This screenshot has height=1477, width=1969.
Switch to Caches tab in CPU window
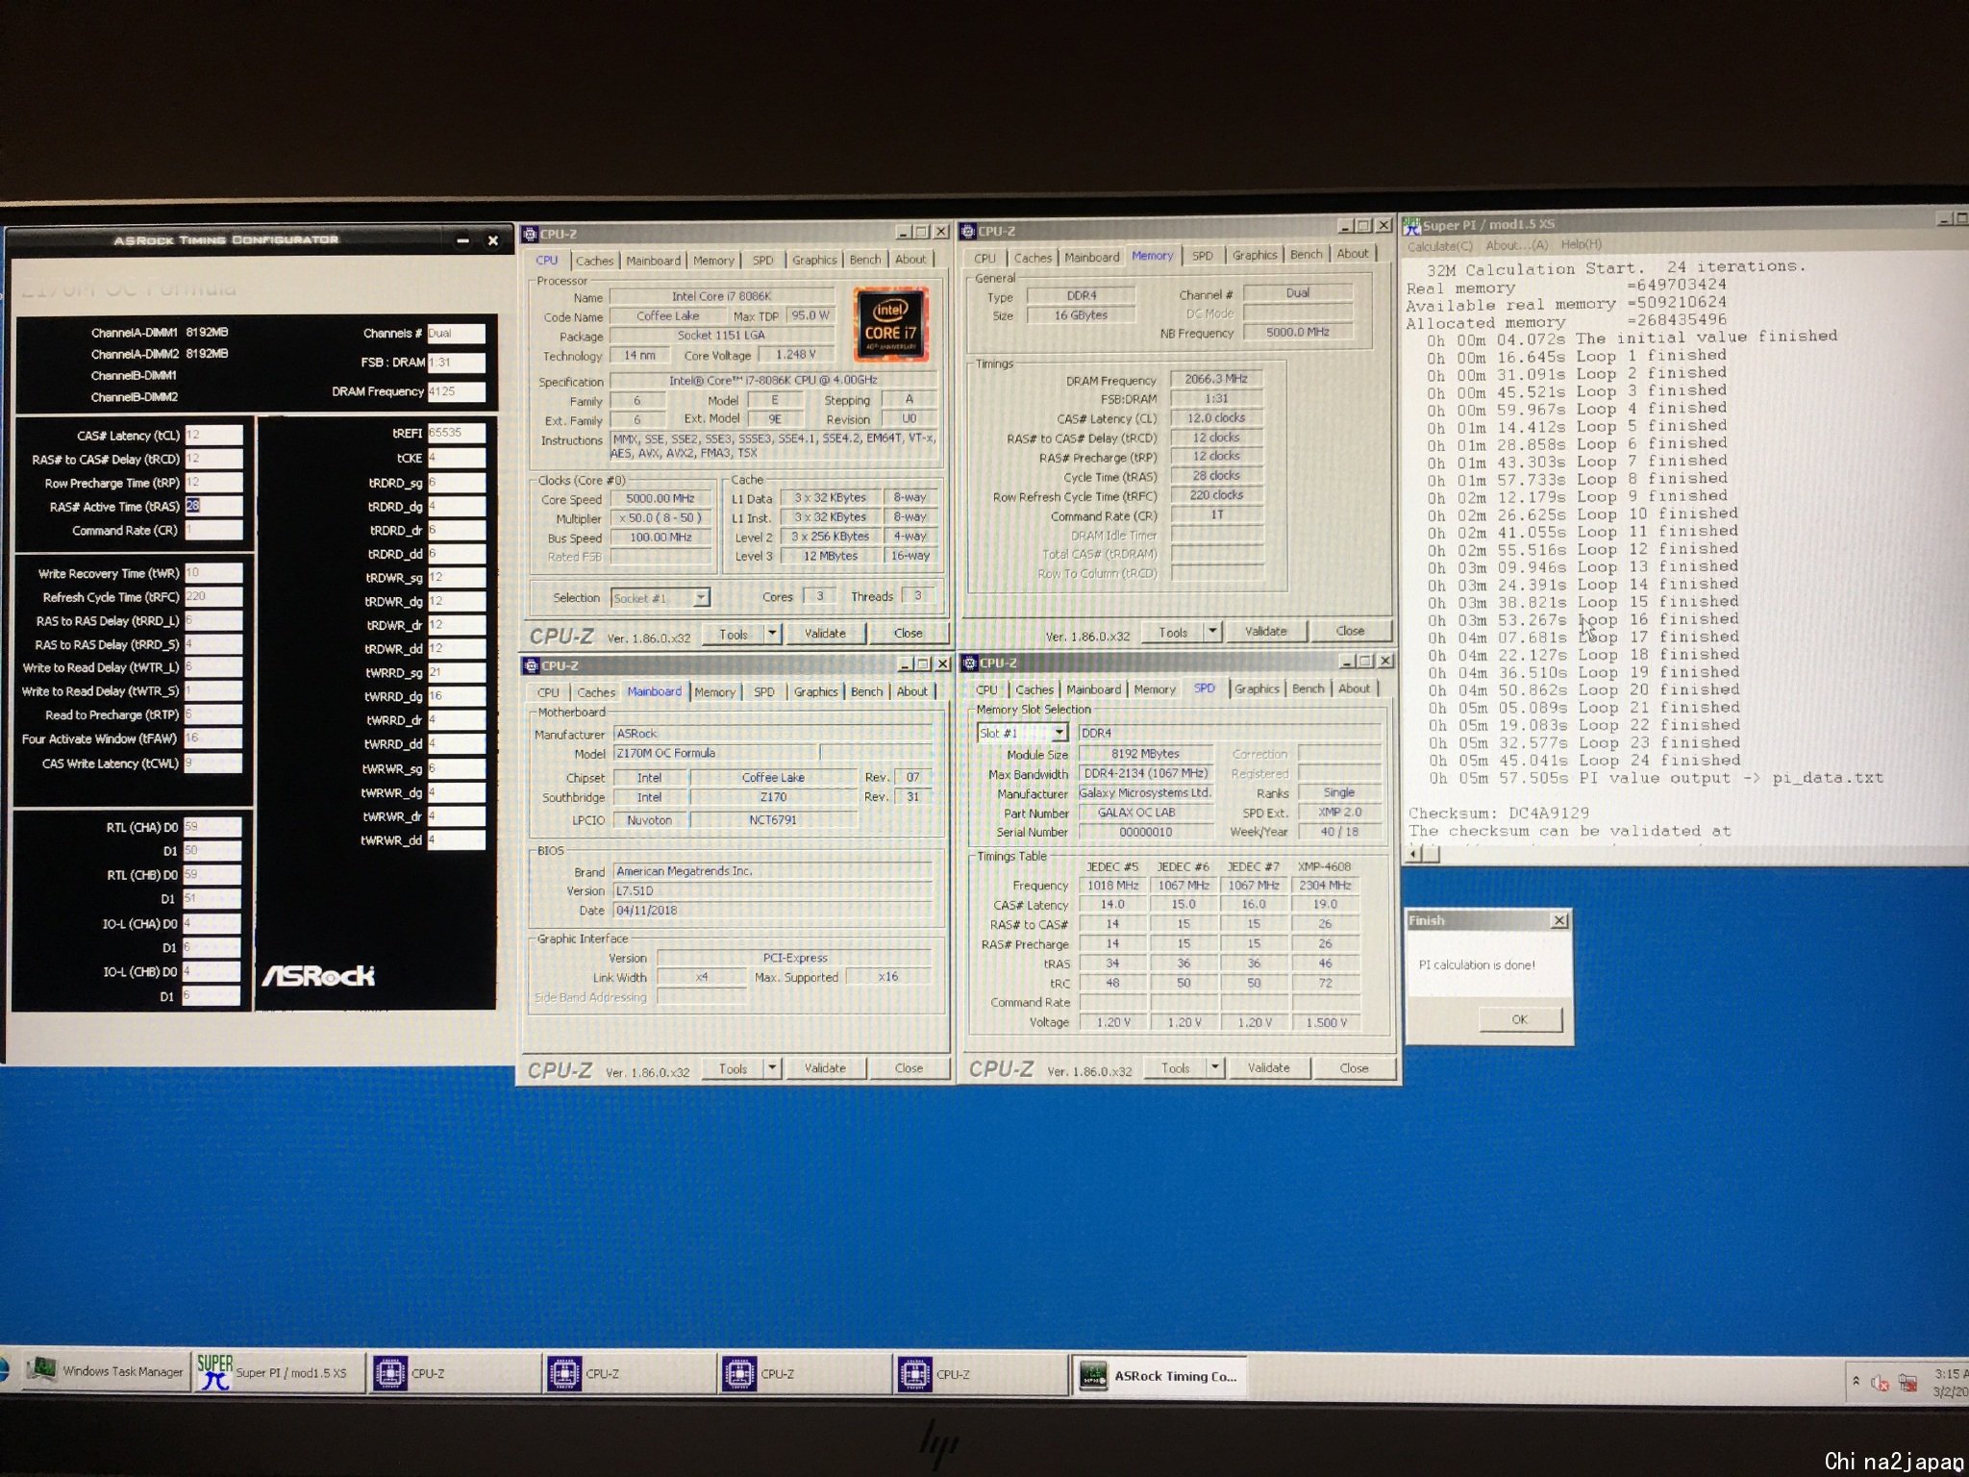(594, 261)
